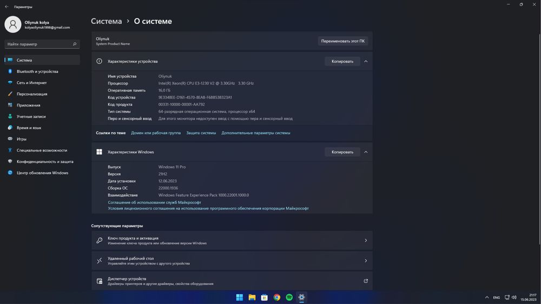Click the Settings gear on taskbar

[x=301, y=298]
